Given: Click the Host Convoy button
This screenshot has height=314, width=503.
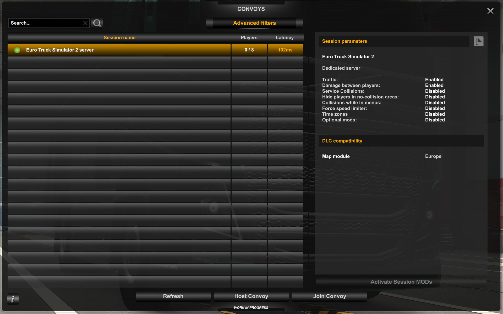Looking at the screenshot, I should (x=251, y=296).
